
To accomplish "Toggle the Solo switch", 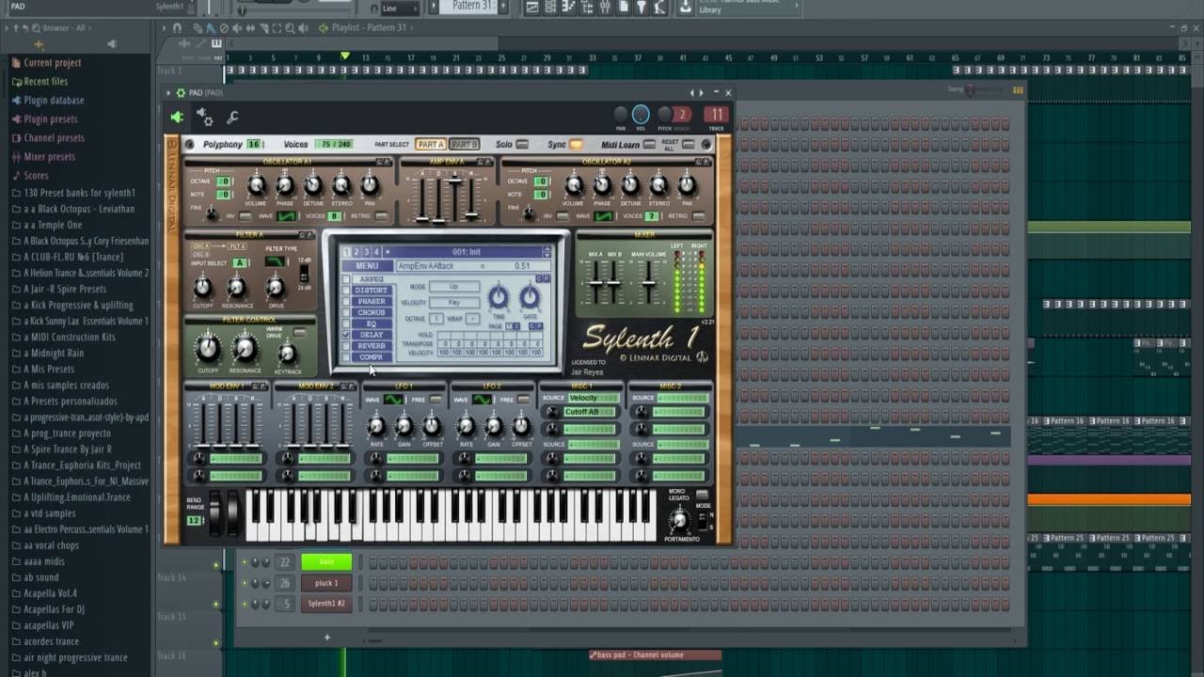I will [522, 145].
